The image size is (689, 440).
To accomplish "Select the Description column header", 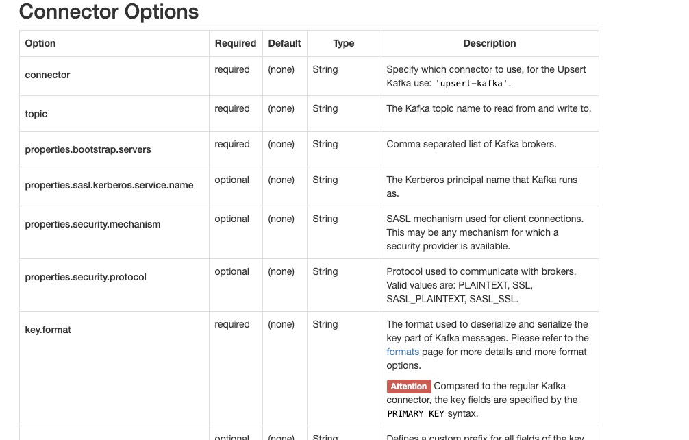I will [489, 43].
